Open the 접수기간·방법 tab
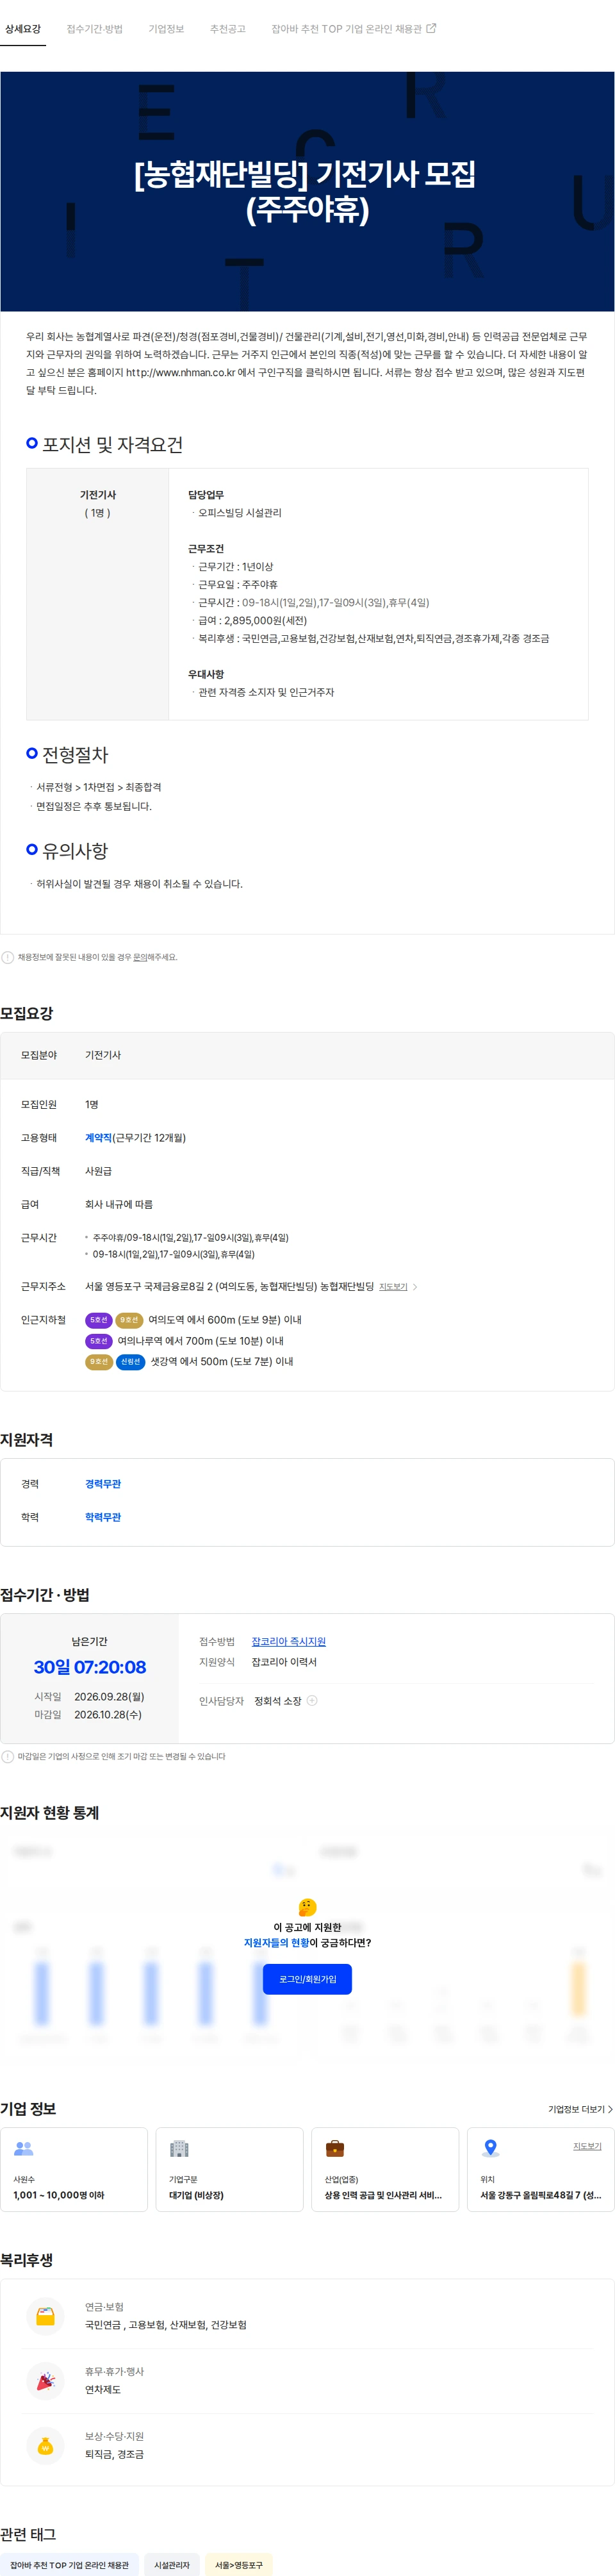The image size is (615, 2576). 95,29
